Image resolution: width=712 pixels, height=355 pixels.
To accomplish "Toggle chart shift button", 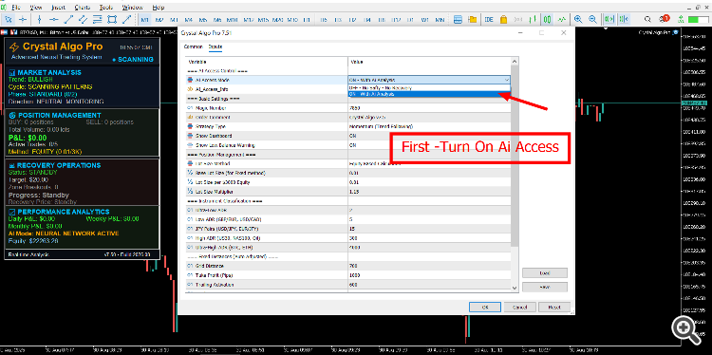I will pyautogui.click(x=623, y=20).
